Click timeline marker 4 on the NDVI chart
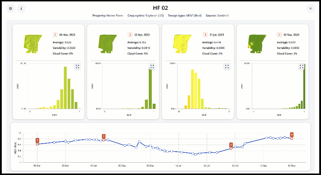321x175 pixels. [292, 134]
